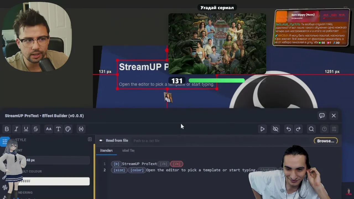Select the waveform sidebar icon
Image resolution: width=354 pixels, height=199 pixels.
point(5,187)
